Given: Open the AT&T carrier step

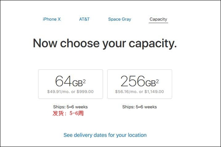Looking at the screenshot, I should (84, 19).
